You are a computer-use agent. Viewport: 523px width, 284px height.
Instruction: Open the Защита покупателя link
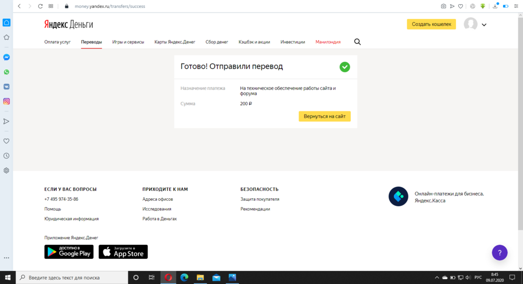pyautogui.click(x=260, y=199)
